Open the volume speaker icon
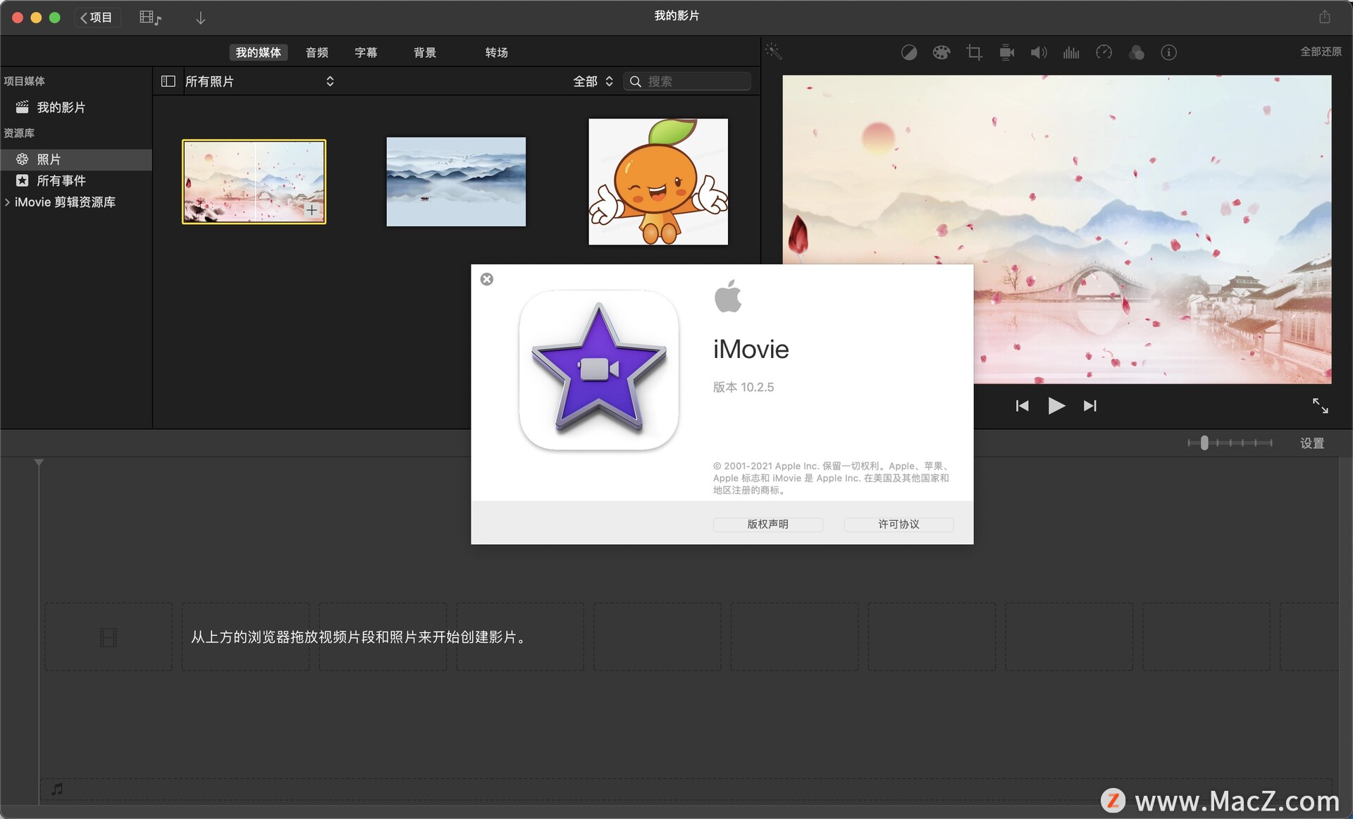1353x819 pixels. [x=1039, y=52]
